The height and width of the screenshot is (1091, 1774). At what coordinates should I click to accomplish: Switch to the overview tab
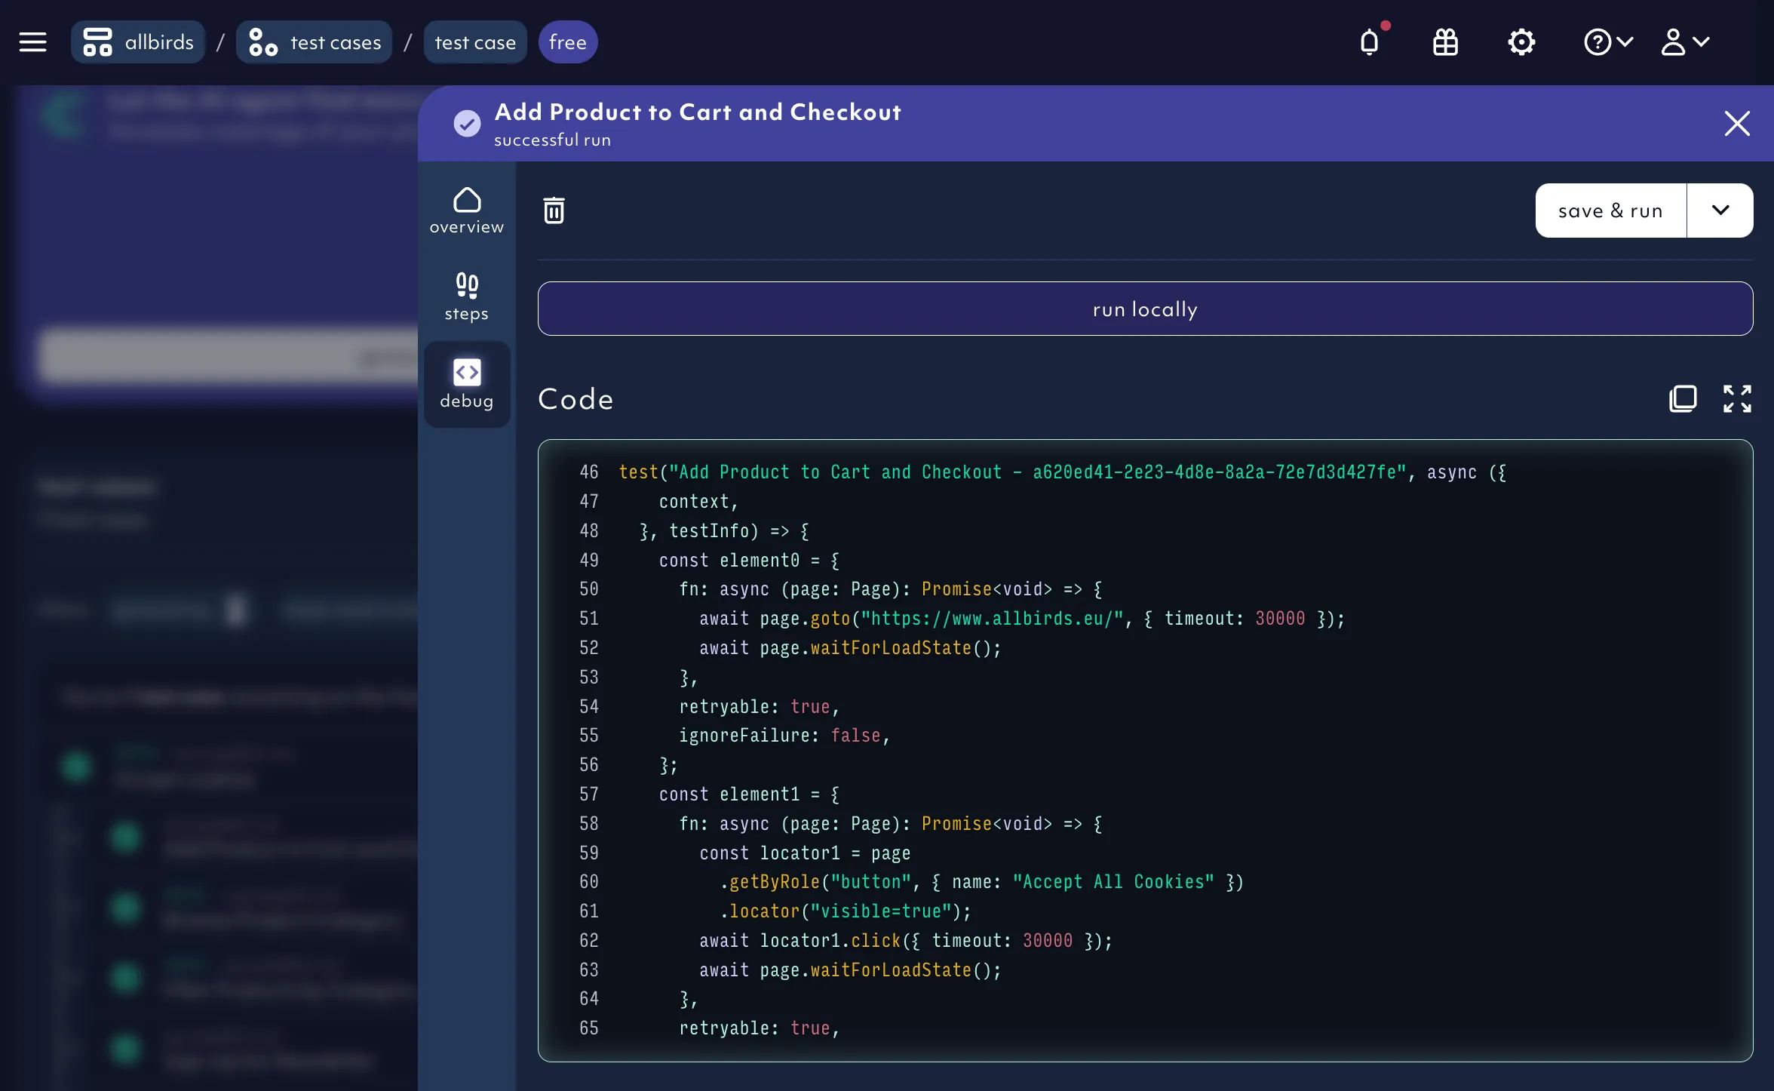(x=467, y=211)
